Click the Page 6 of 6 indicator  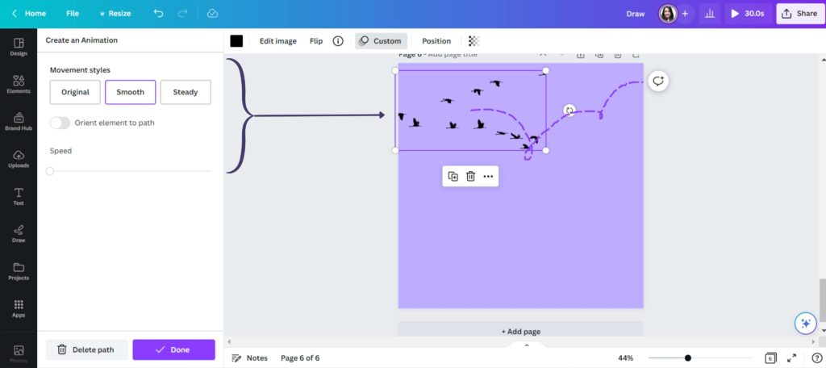(300, 358)
